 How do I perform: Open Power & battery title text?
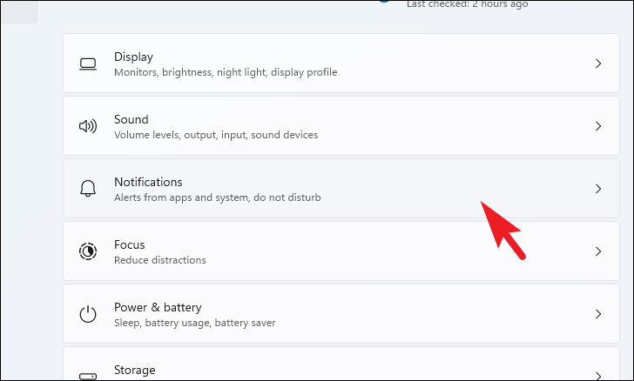[x=158, y=307]
